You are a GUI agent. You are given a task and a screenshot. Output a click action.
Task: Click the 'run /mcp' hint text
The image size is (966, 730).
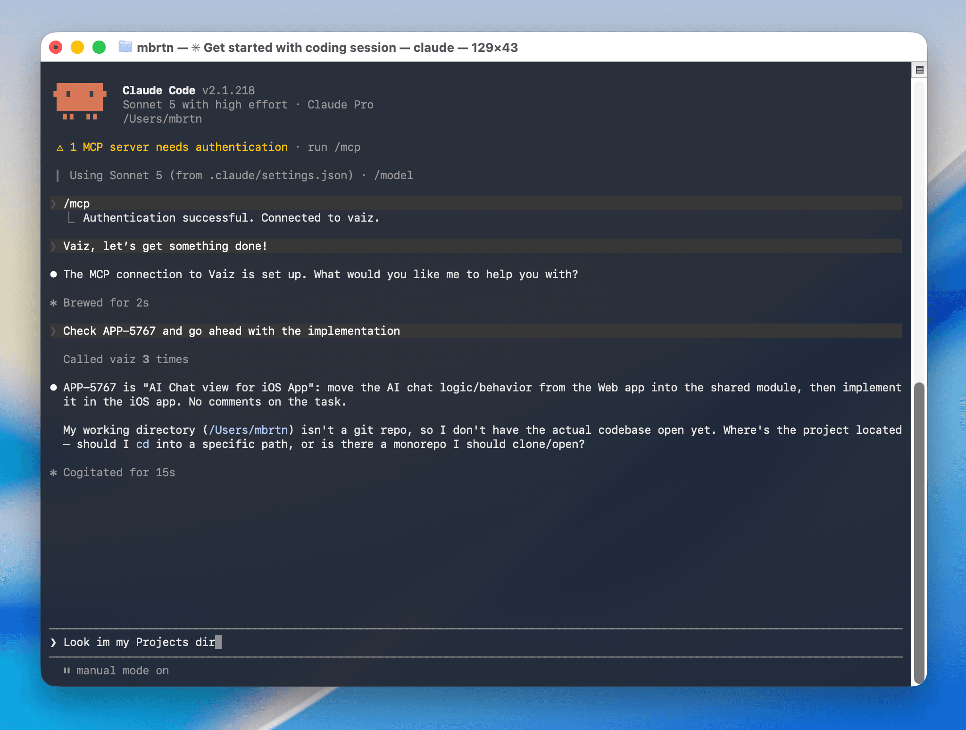[x=334, y=147]
